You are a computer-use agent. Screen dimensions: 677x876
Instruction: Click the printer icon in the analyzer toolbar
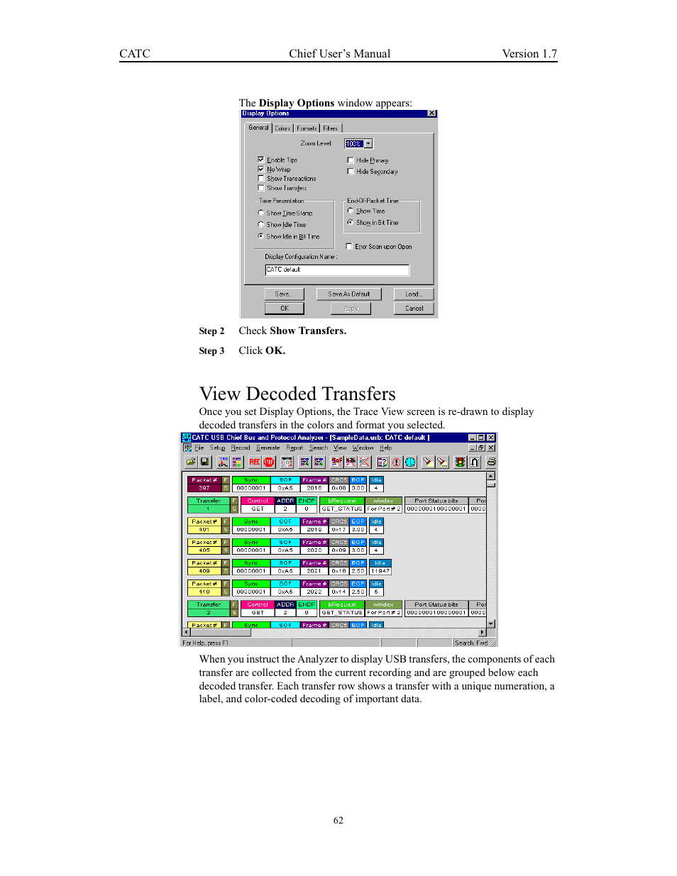coord(491,462)
